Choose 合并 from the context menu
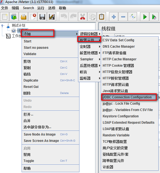This screenshot has height=173, width=160. pos(50,121)
